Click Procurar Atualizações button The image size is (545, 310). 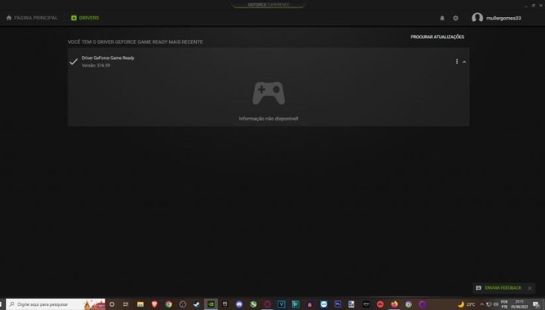pos(437,37)
